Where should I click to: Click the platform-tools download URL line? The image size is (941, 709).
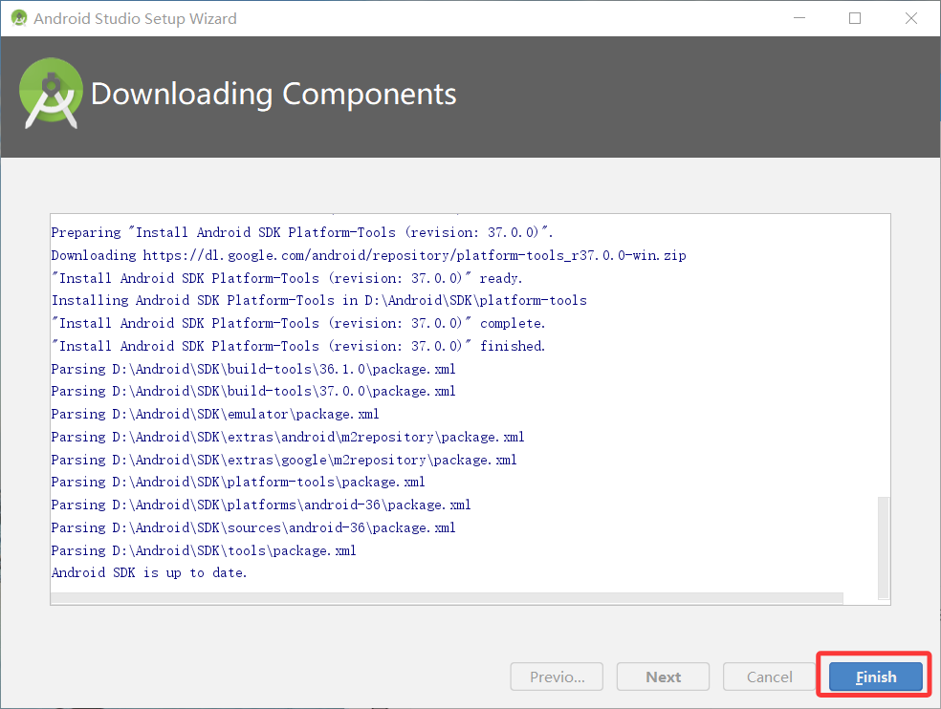tap(368, 255)
